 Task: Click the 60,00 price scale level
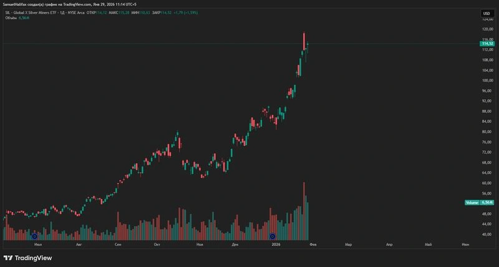coord(488,183)
